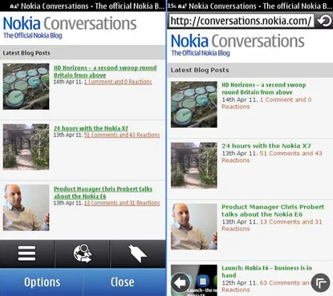This screenshot has width=333, height=296.
Task: Tap the reload icon next to URL
Action: 323,21
